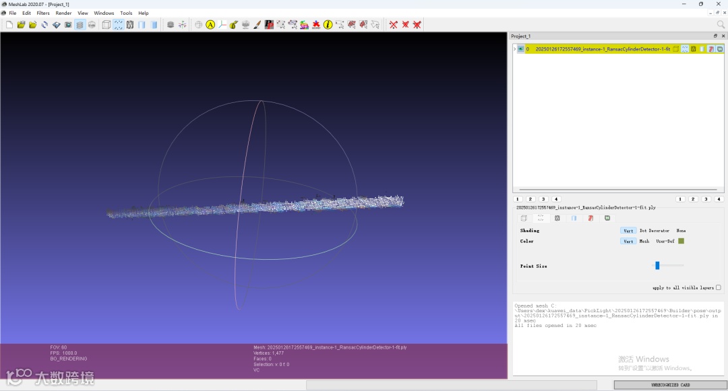Click the yellow Get Info icon

(x=328, y=24)
